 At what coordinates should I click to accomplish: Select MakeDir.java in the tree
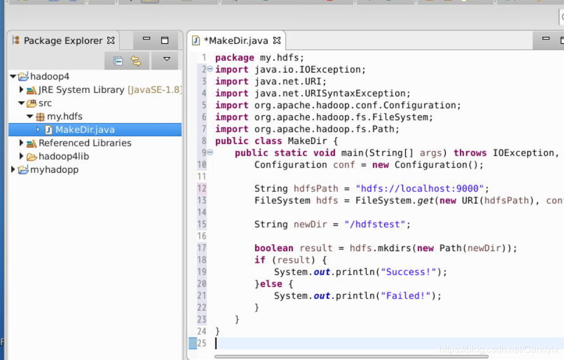pos(85,130)
